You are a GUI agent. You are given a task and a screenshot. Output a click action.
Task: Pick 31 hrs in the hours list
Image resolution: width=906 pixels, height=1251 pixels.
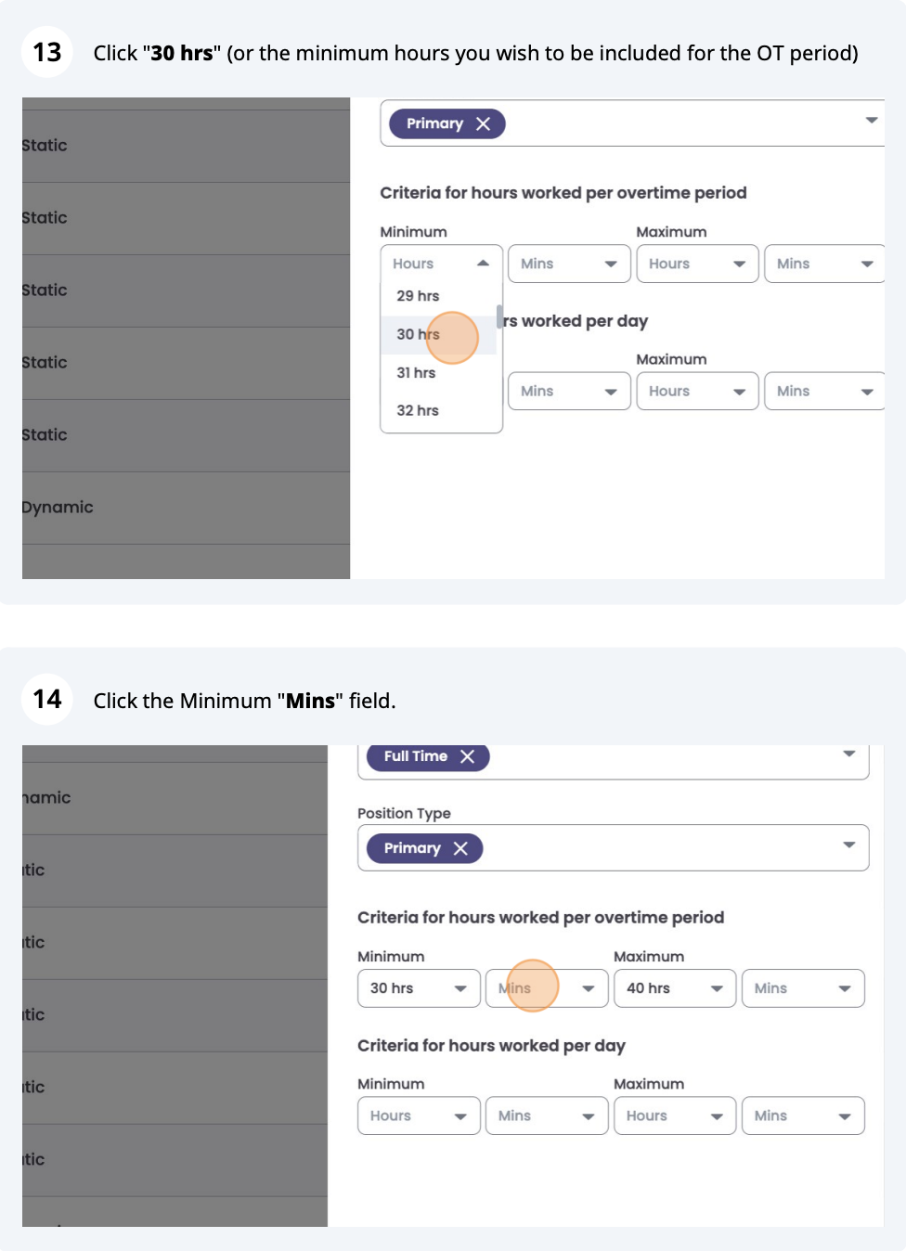click(416, 373)
